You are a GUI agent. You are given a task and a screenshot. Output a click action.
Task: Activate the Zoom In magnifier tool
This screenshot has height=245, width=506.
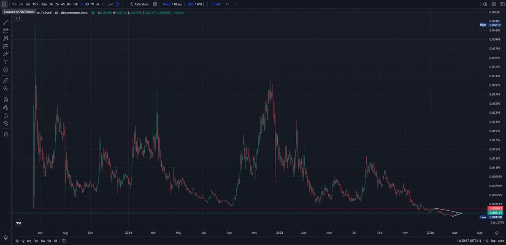5,89
